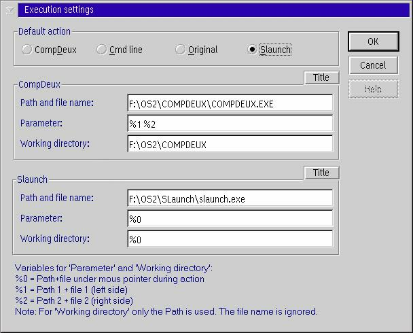Click the 'Variables for Parameter and Working directory' line
Screen dimensions: 413x333
click(x=114, y=268)
